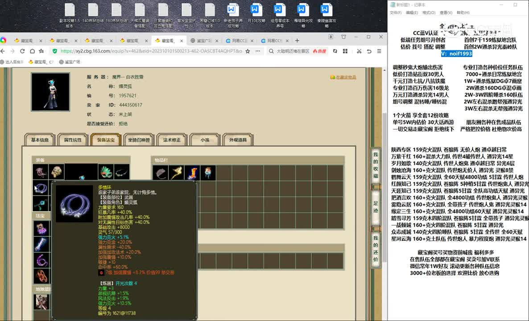Click the 热搜 hot search badge
This screenshot has width=529, height=321.
pos(319,51)
